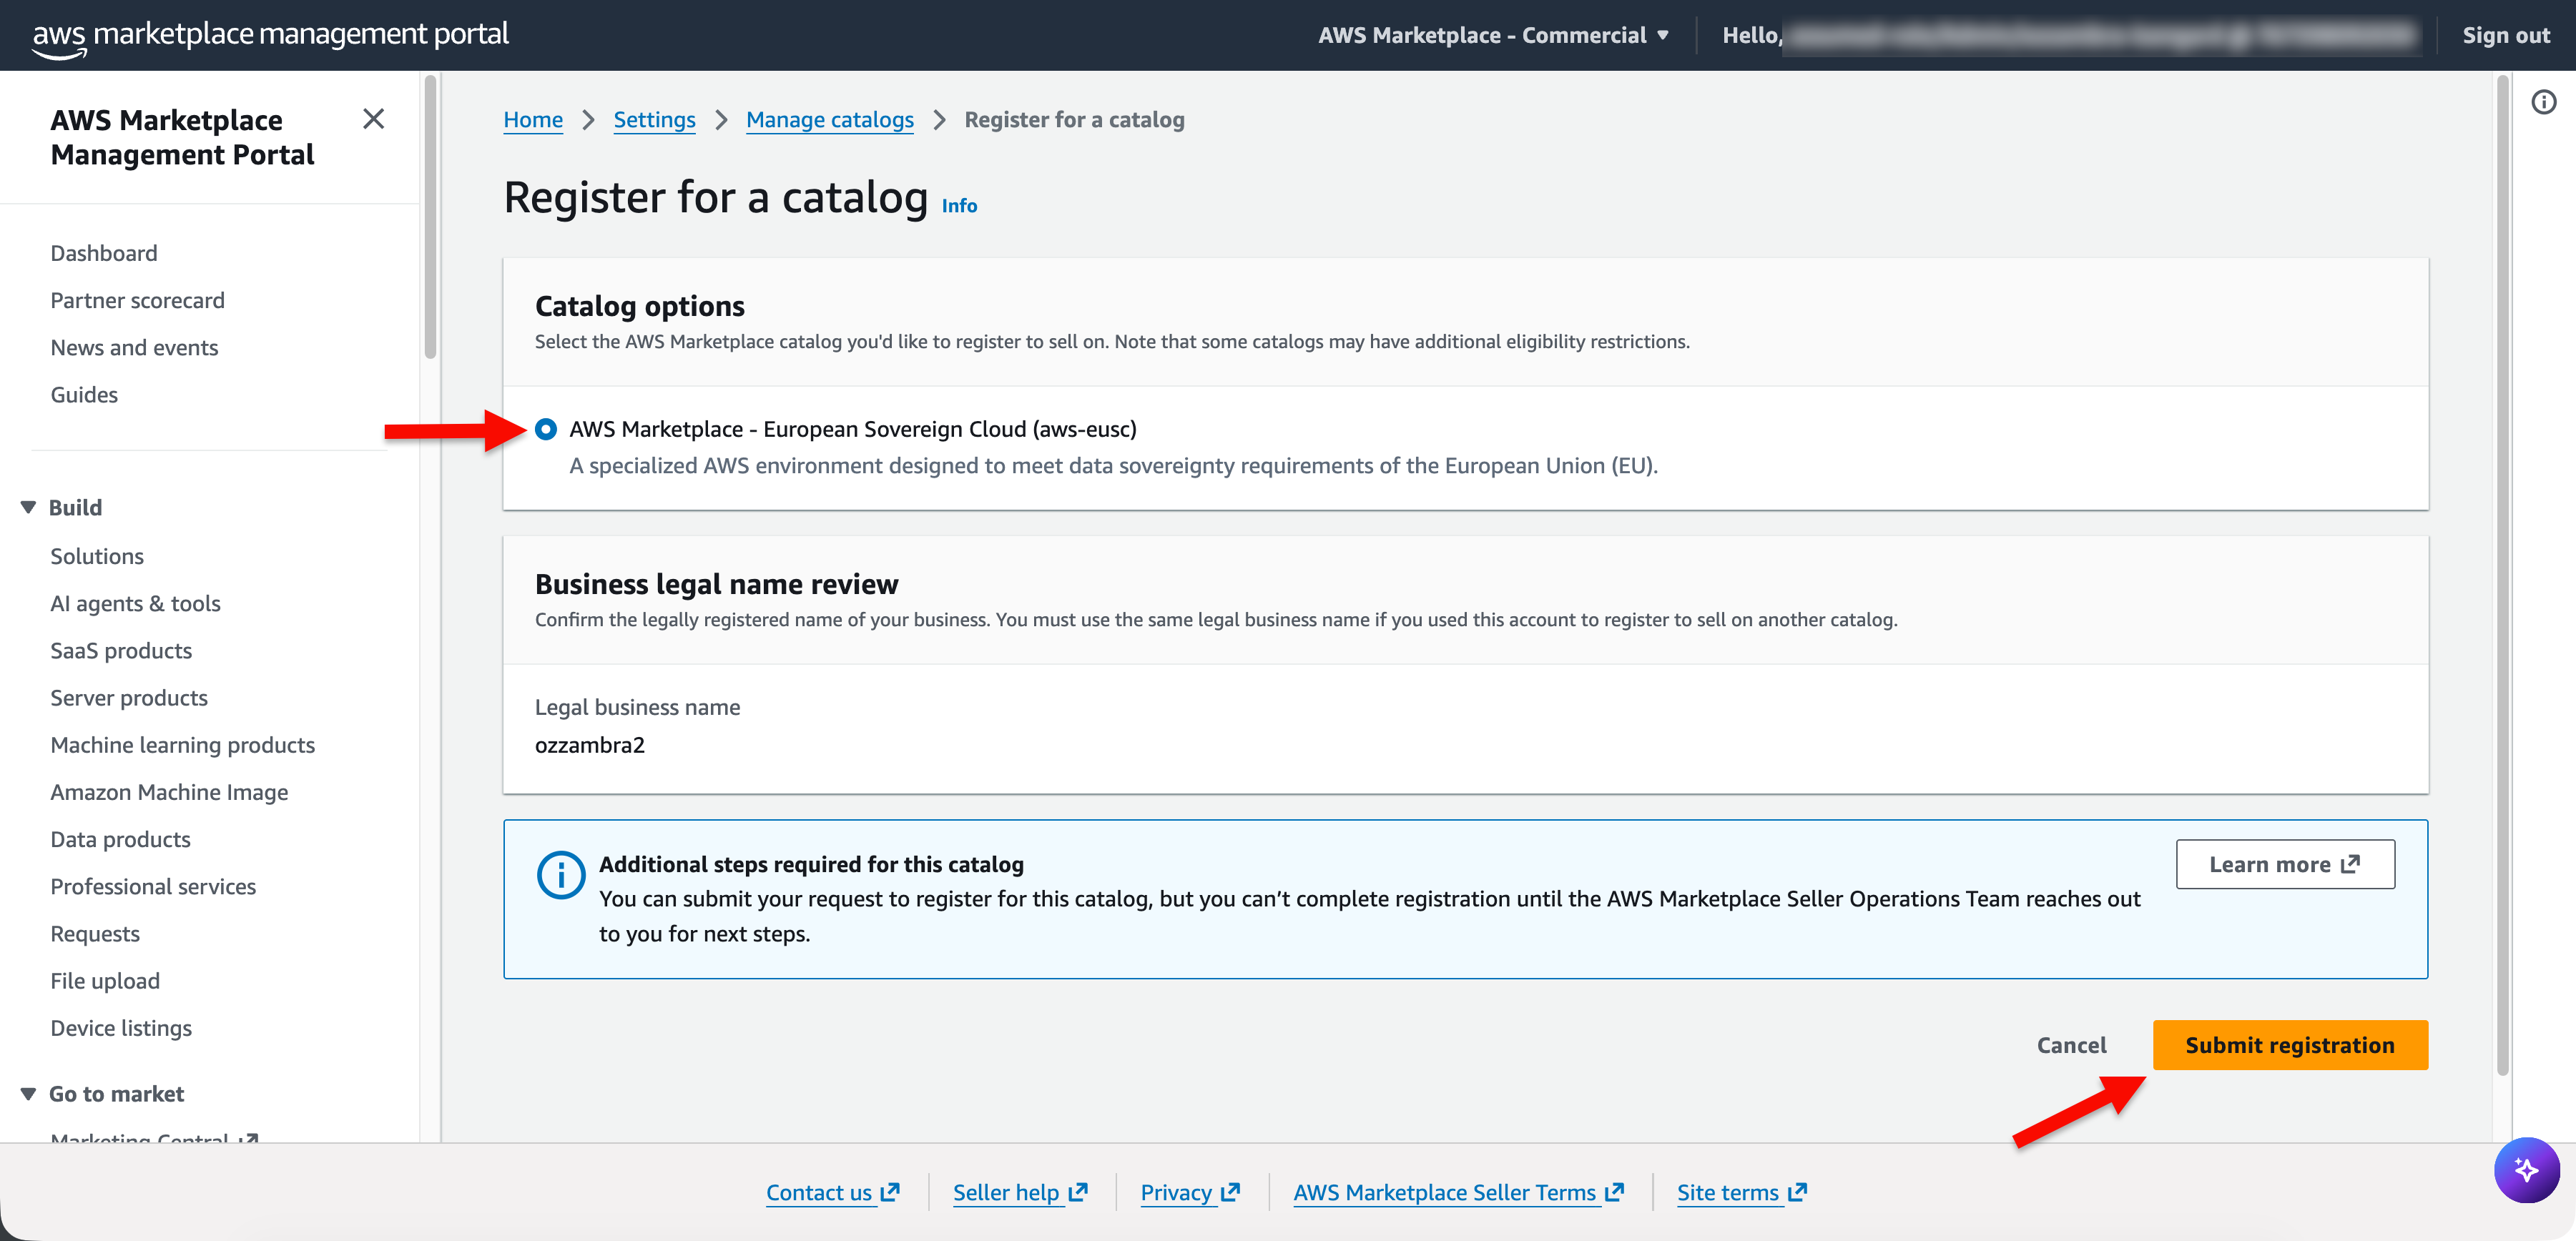Click Submit registration
Viewport: 2576px width, 1241px height.
pyautogui.click(x=2290, y=1045)
